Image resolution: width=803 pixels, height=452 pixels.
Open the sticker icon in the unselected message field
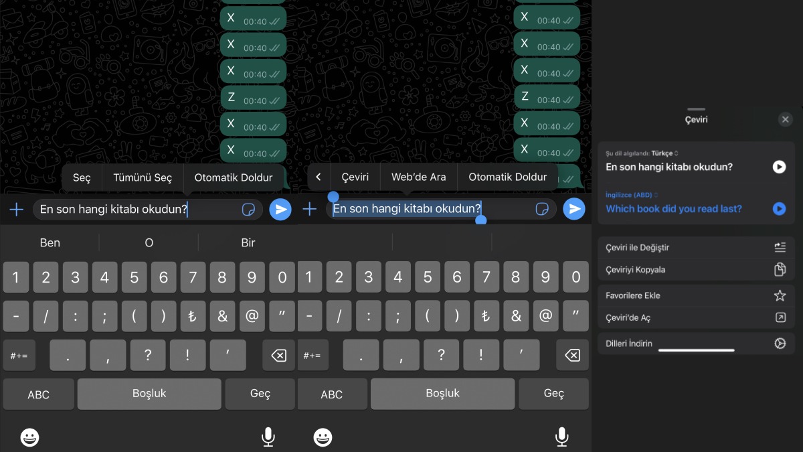(248, 210)
